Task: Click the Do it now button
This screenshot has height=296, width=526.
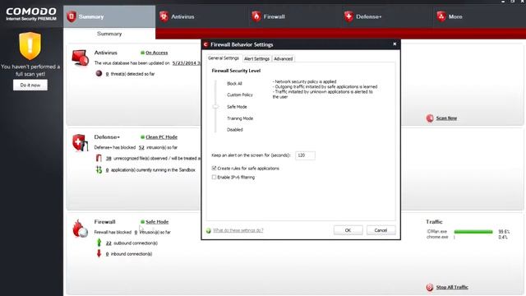Action: pos(30,85)
